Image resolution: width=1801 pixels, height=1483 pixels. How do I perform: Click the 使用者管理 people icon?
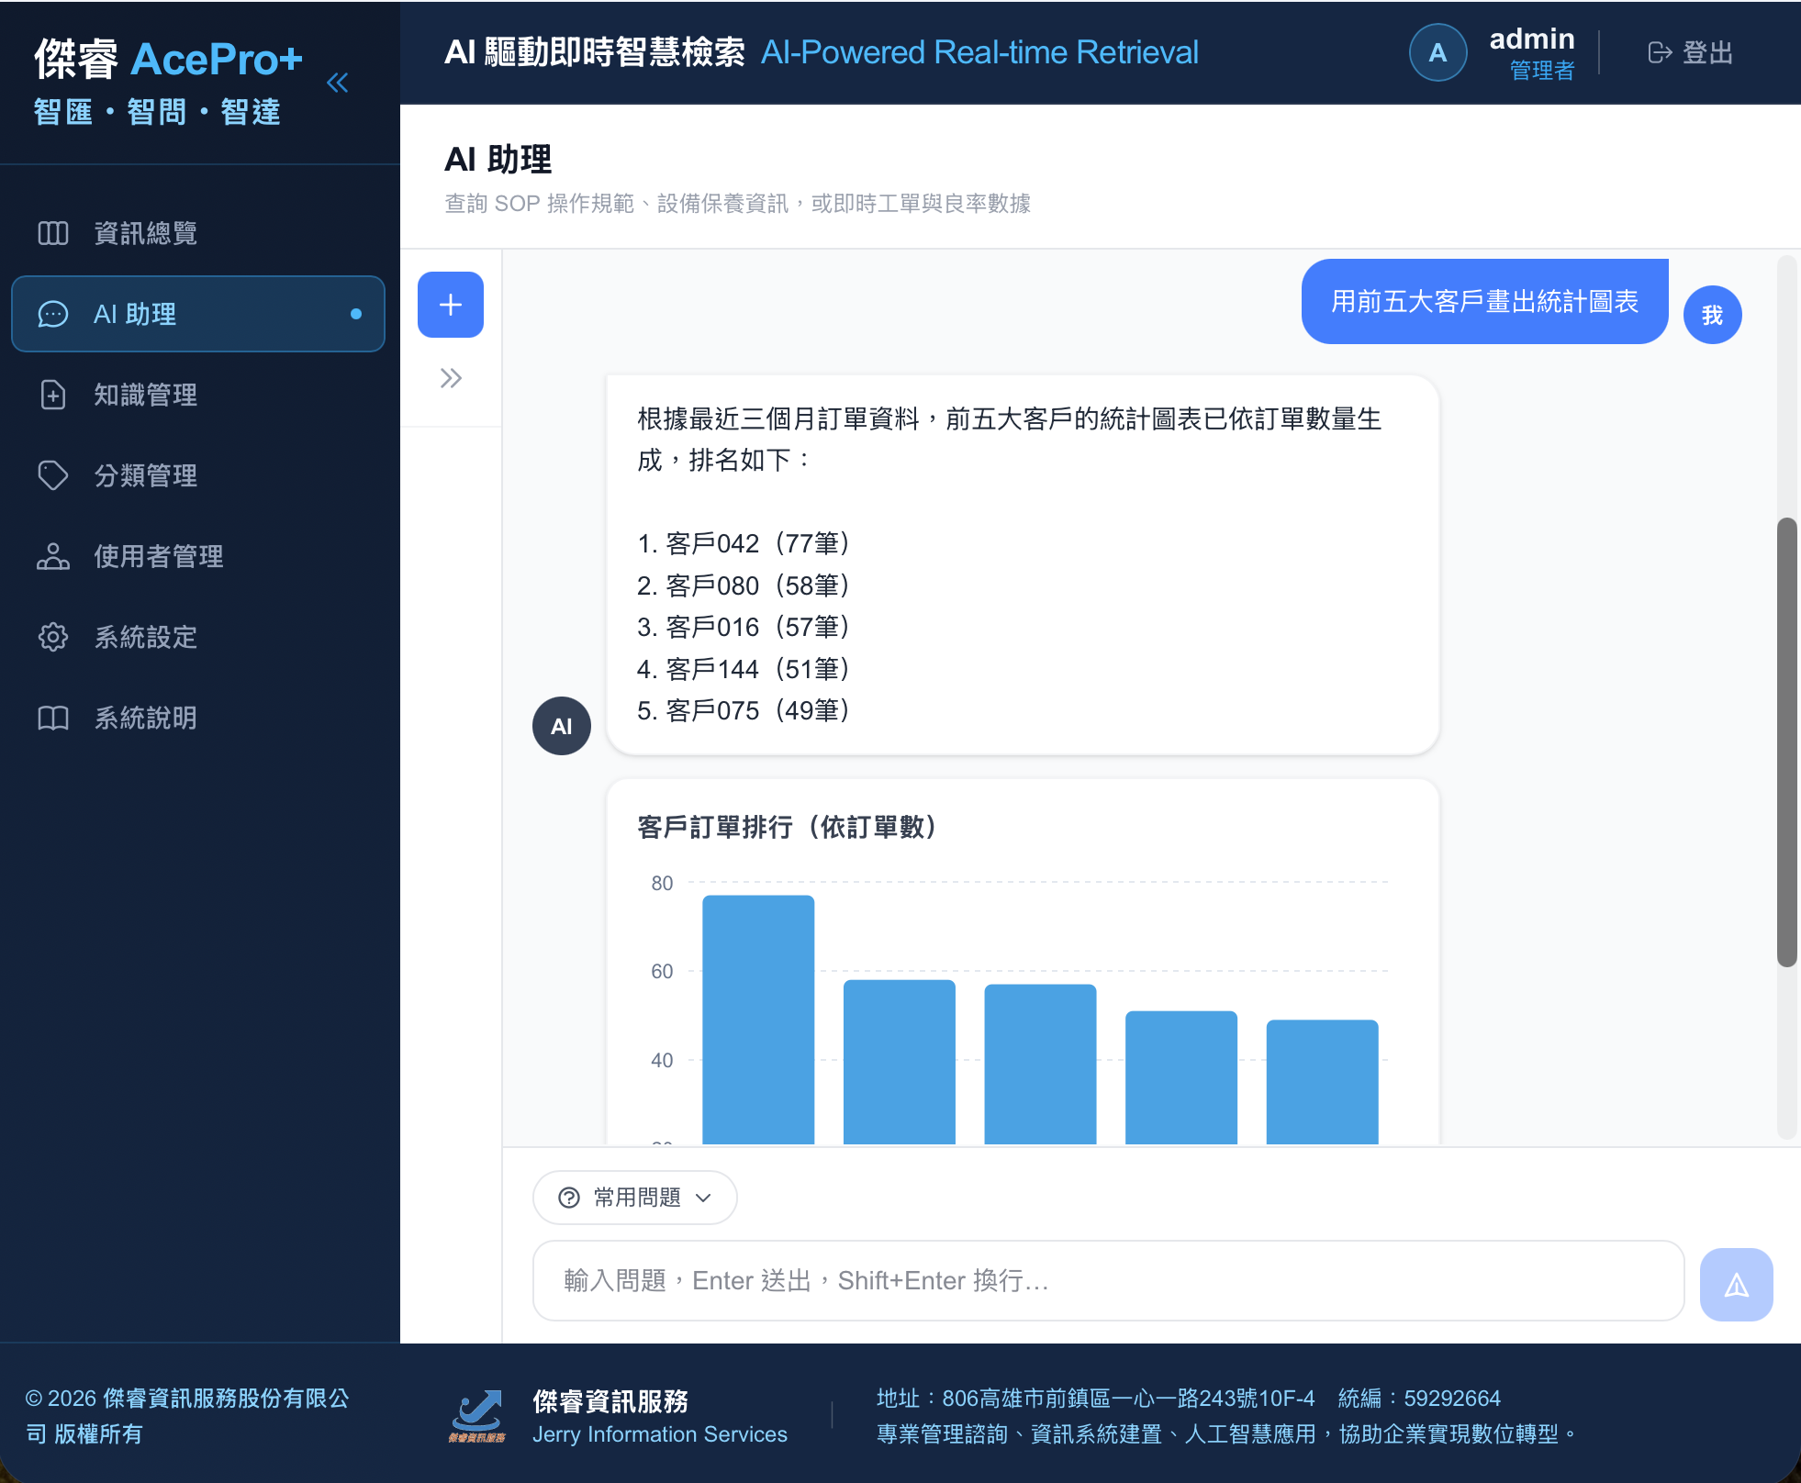53,556
